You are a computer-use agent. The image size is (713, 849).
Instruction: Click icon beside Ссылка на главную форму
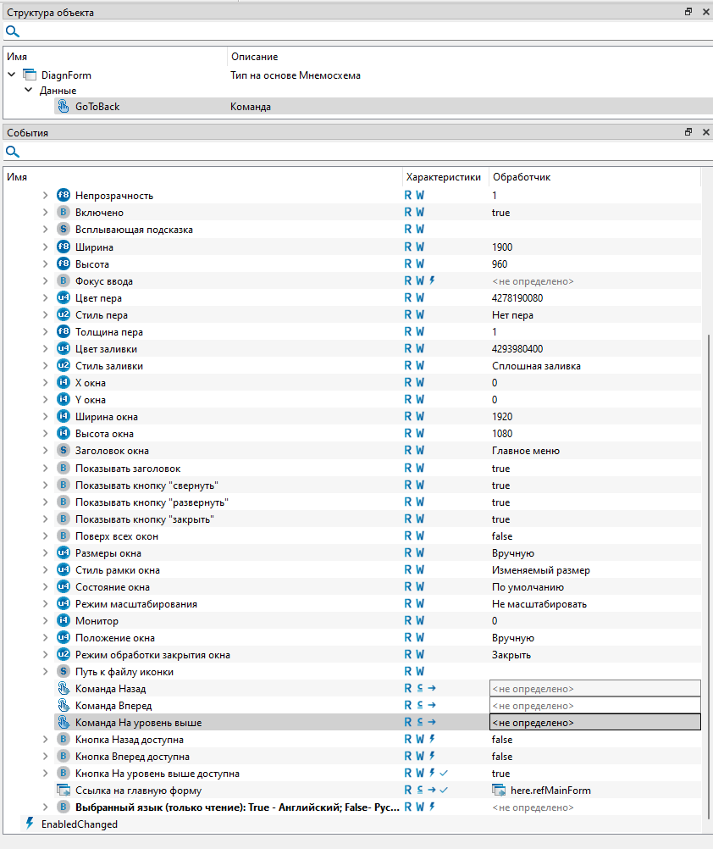pyautogui.click(x=64, y=791)
